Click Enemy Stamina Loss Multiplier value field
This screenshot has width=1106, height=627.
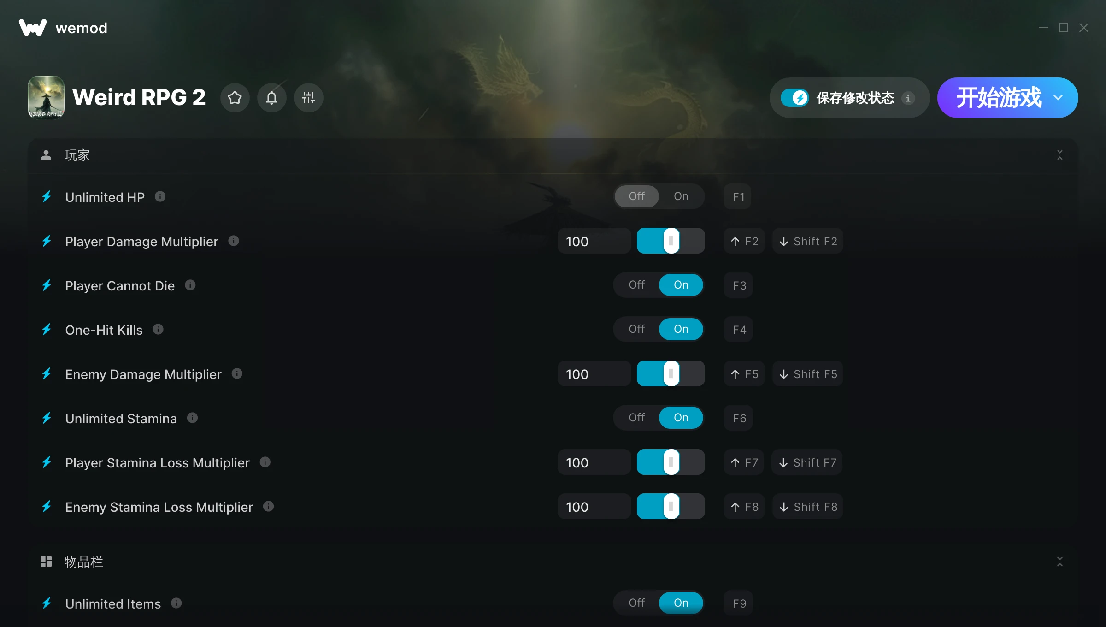(x=594, y=507)
